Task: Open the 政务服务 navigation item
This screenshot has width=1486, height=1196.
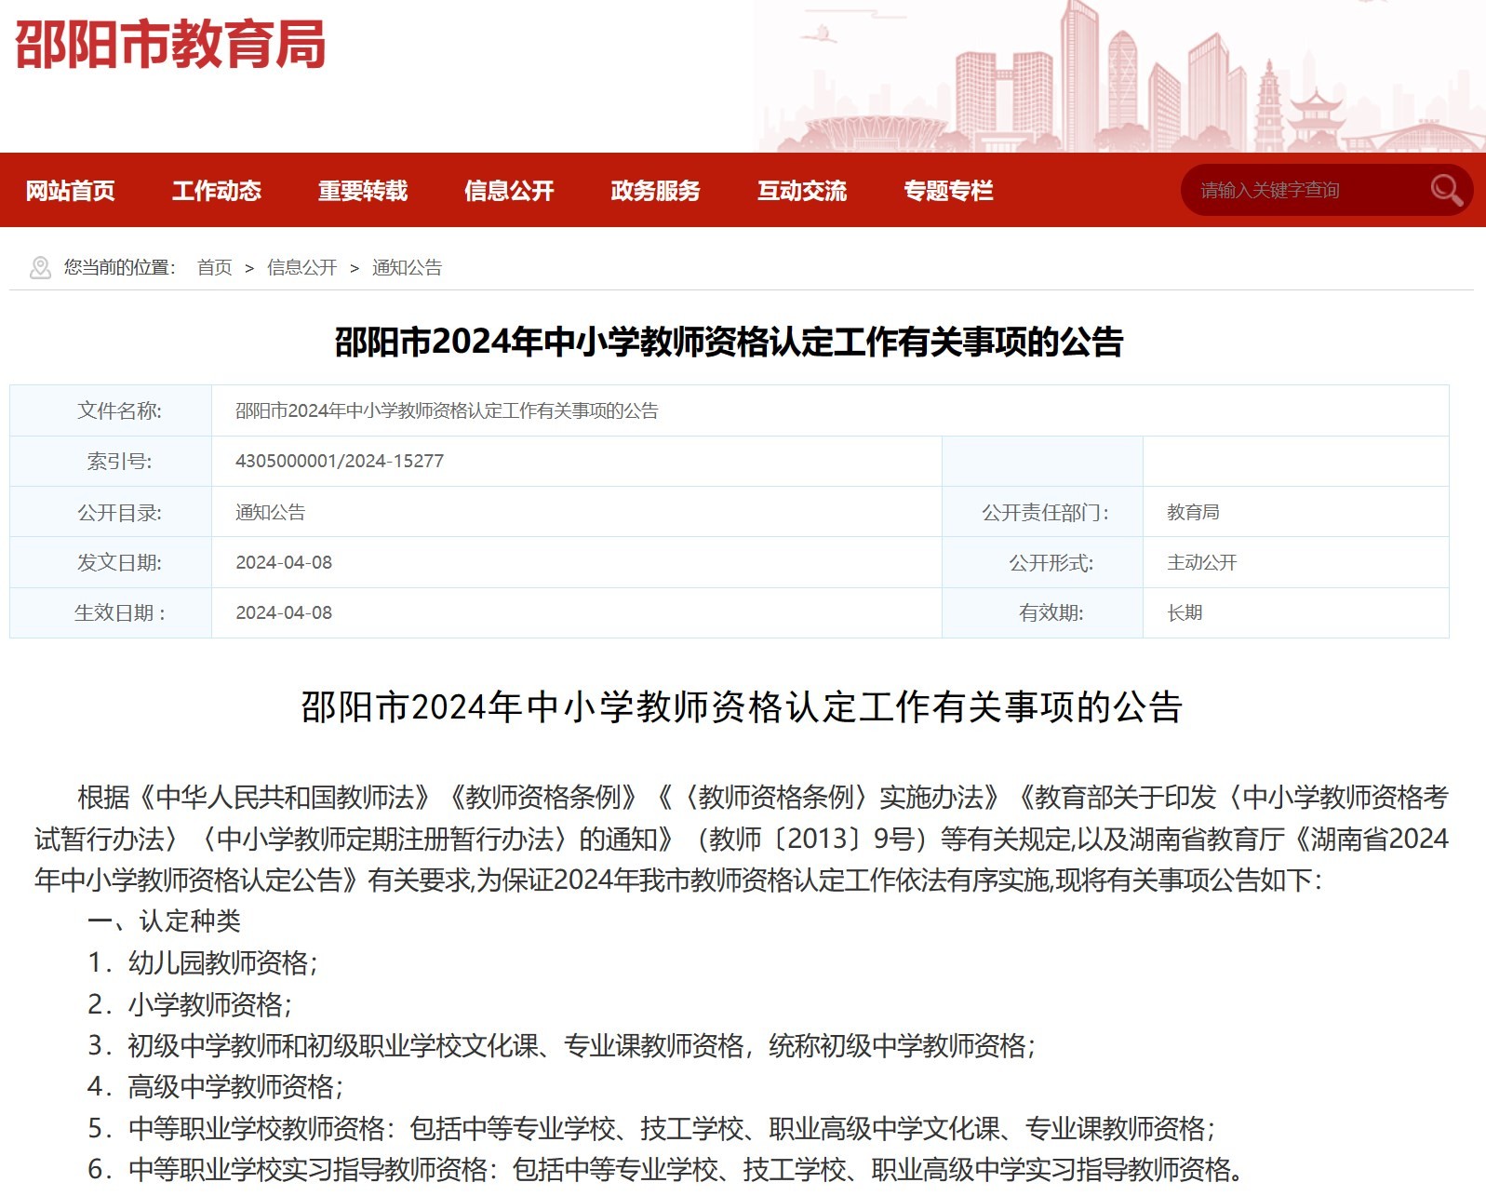Action: pyautogui.click(x=655, y=191)
